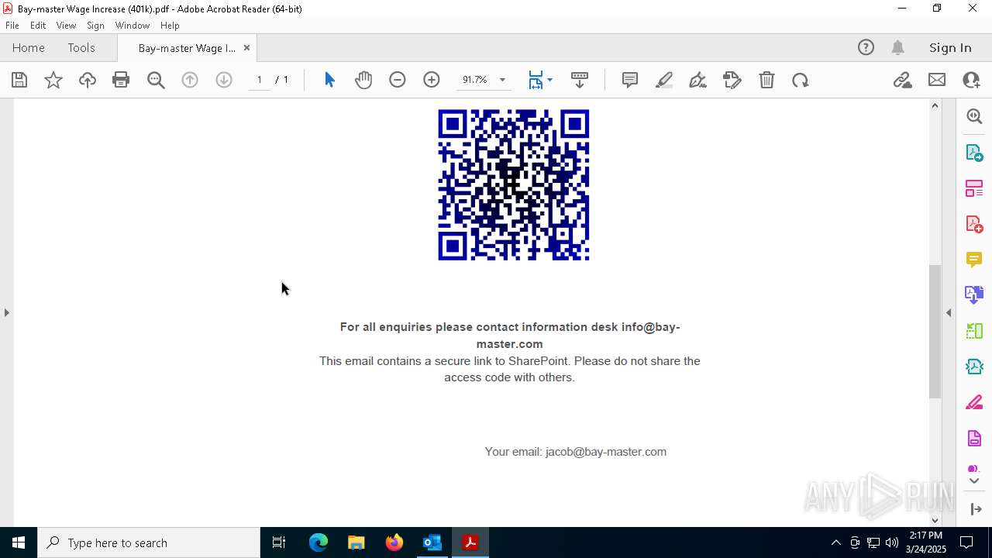This screenshot has height=558, width=992.
Task: Open Combine Files in right pane
Action: click(x=974, y=295)
